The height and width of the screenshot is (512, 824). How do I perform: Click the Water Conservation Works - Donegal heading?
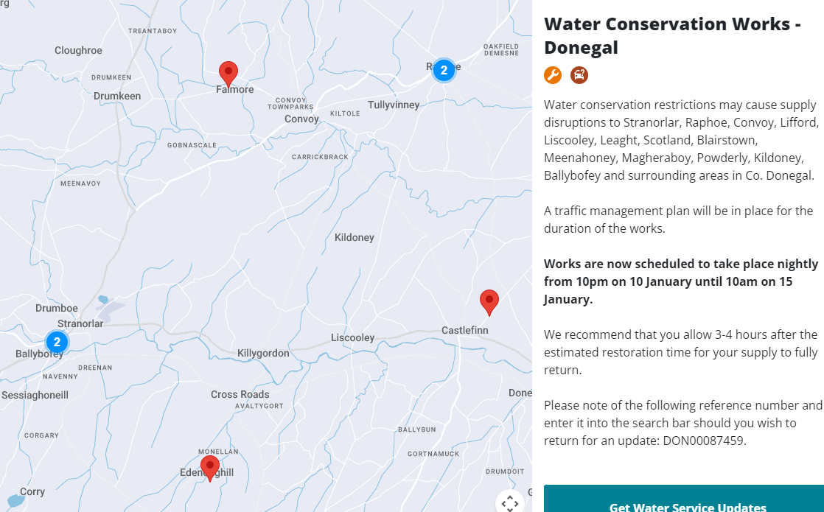tap(672, 35)
